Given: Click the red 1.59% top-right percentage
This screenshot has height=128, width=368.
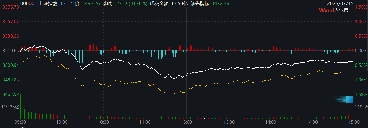Looking at the screenshot, I should tap(361, 7).
